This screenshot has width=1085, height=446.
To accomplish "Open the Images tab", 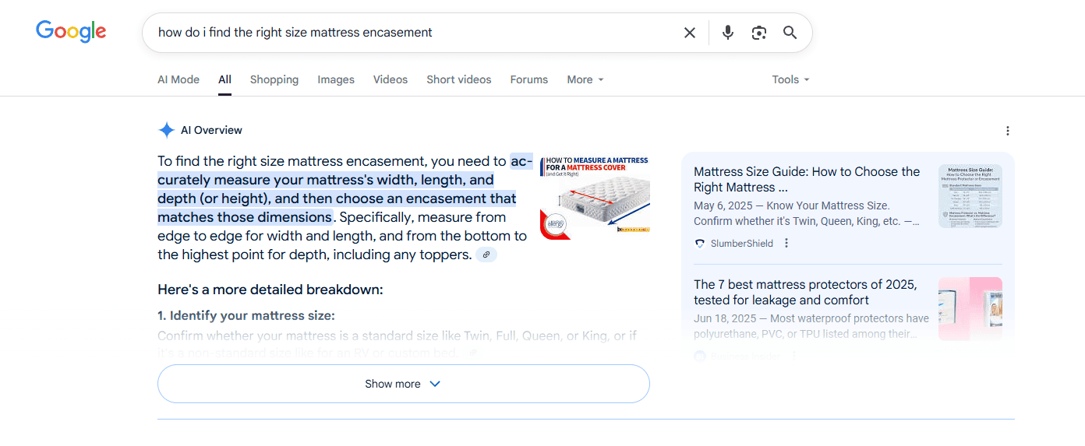I will point(336,79).
